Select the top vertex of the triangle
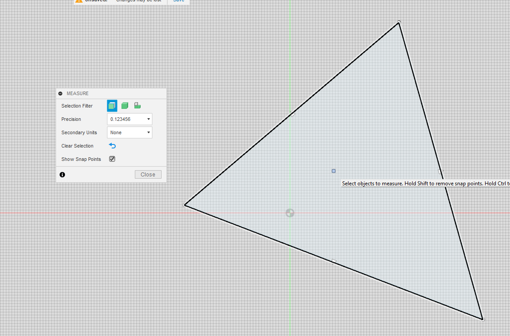 (399, 22)
